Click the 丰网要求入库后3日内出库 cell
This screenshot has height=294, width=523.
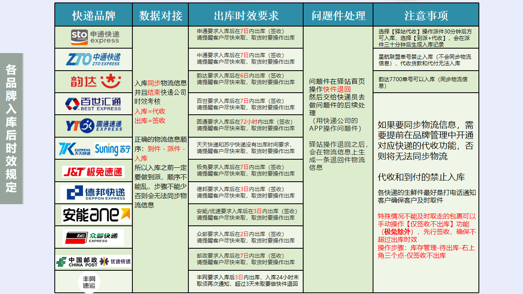pyautogui.click(x=246, y=281)
